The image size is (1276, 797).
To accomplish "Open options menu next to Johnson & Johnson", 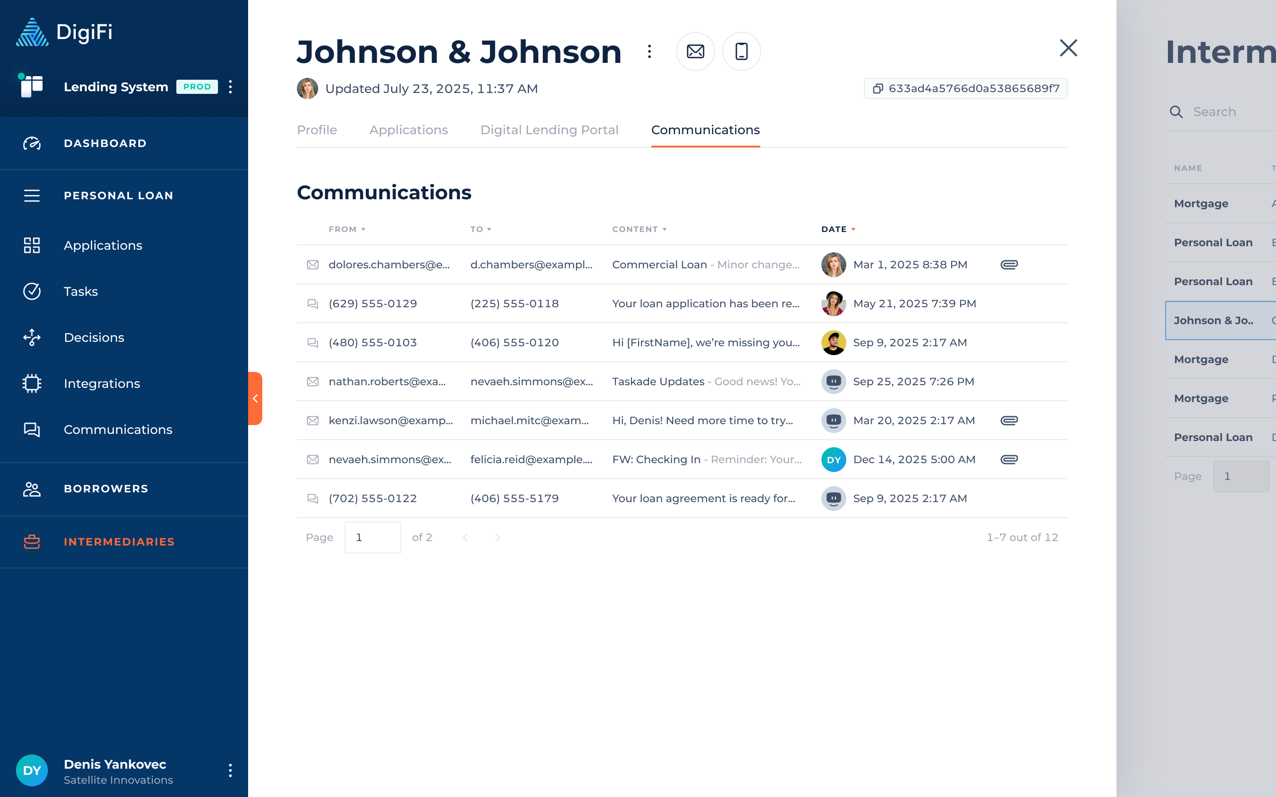I will [x=649, y=51].
